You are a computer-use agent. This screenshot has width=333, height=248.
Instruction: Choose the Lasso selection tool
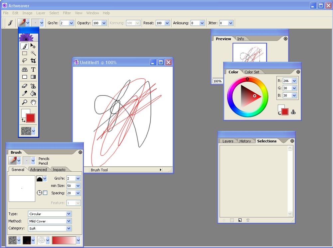coord(25,61)
